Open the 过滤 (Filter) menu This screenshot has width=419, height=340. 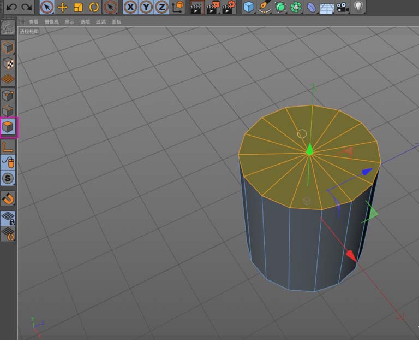click(x=101, y=22)
